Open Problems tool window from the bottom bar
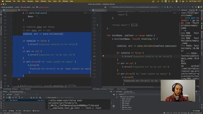 tap(27, 111)
